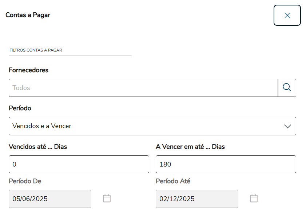Click the 'Período De' label
The height and width of the screenshot is (213, 306).
coord(25,181)
